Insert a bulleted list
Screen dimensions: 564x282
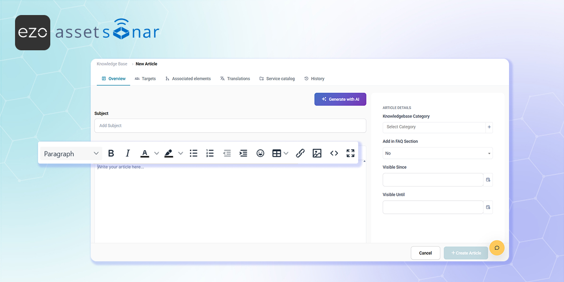tap(194, 153)
